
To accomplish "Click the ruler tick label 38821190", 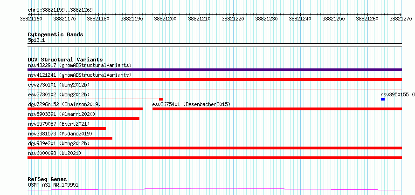I will click(x=132, y=19).
